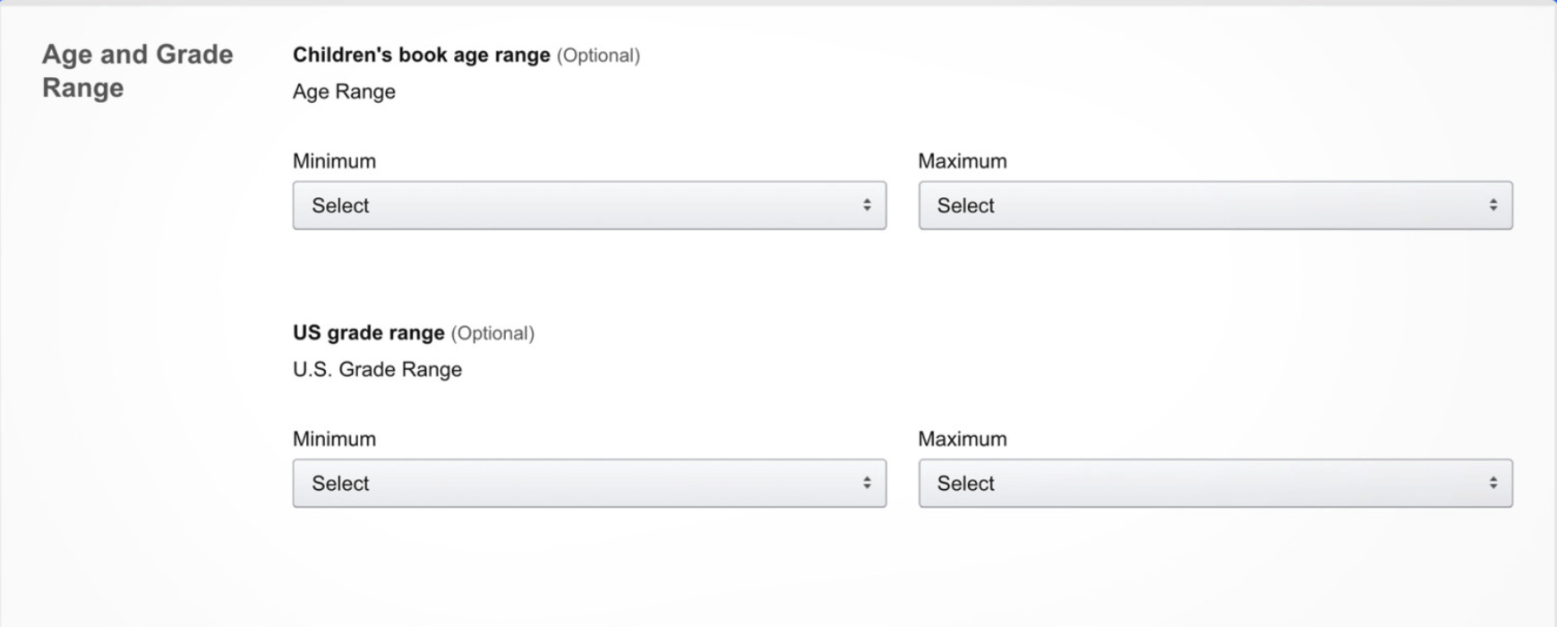Open the age range Maximum dropdown
Screen dimensions: 1557x627
(x=1214, y=205)
